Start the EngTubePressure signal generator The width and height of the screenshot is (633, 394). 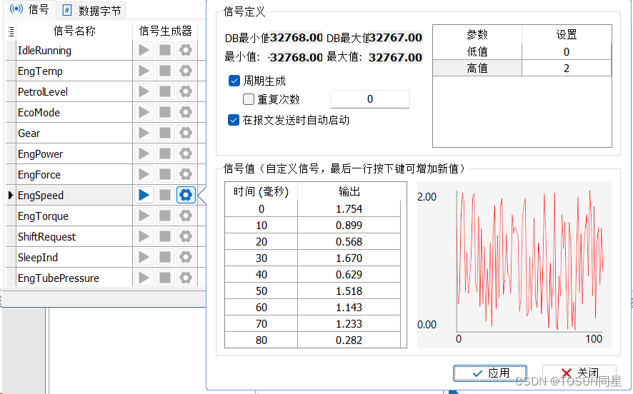click(144, 278)
